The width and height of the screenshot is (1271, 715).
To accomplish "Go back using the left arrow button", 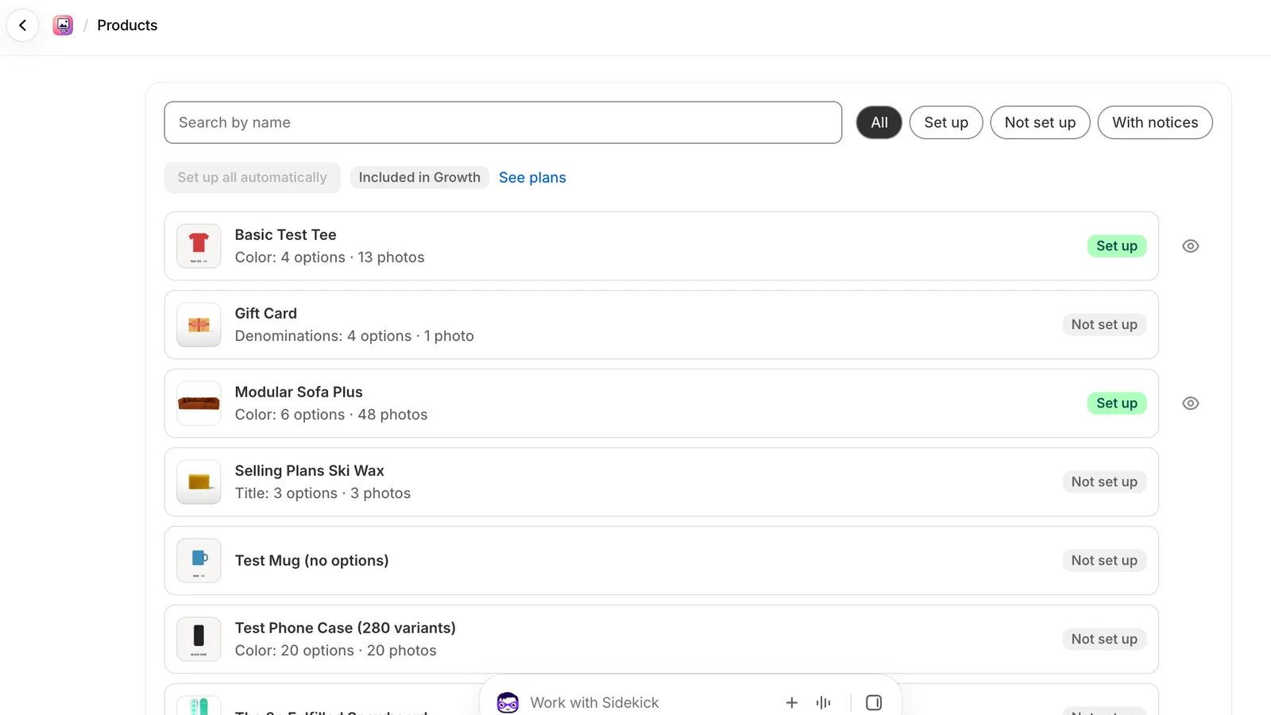I will point(23,25).
